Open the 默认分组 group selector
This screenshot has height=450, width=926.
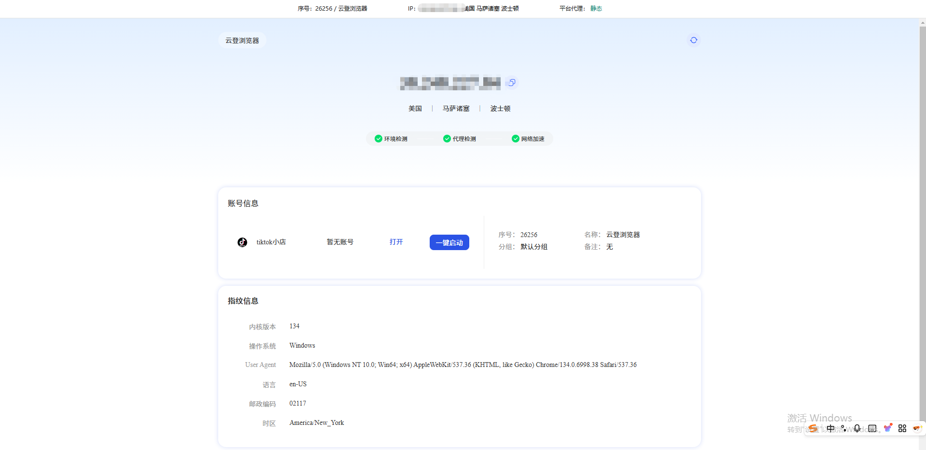pos(533,247)
